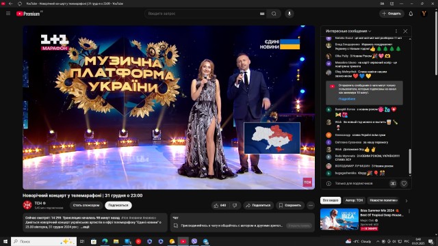438x246 pixels.
Task: Open the Windows Start menu
Action: [5, 241]
